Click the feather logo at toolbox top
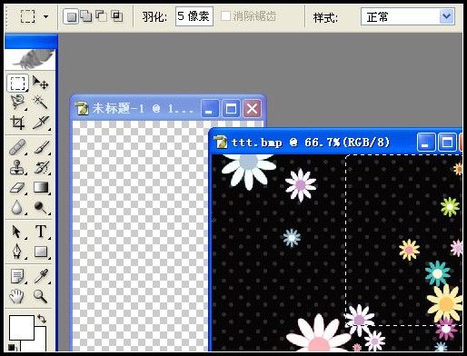The image size is (467, 356). point(30,59)
